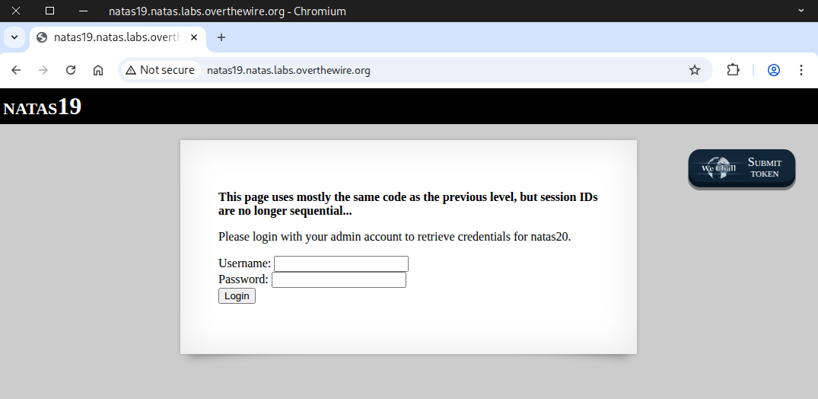Show site info via Not secure chip
The image size is (818, 399).
(x=161, y=70)
